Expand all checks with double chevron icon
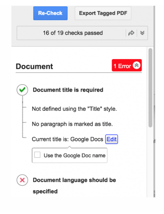The height and width of the screenshot is (214, 164). [x=142, y=33]
